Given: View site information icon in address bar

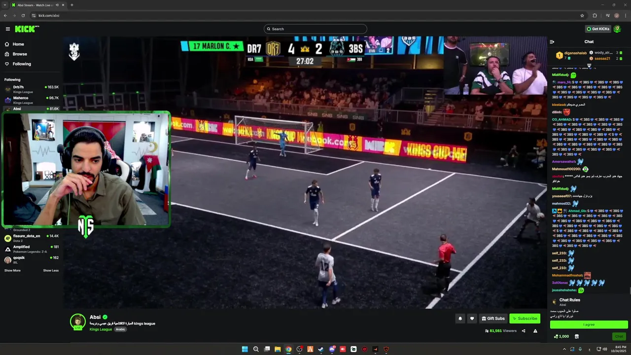Looking at the screenshot, I should [x=34, y=15].
